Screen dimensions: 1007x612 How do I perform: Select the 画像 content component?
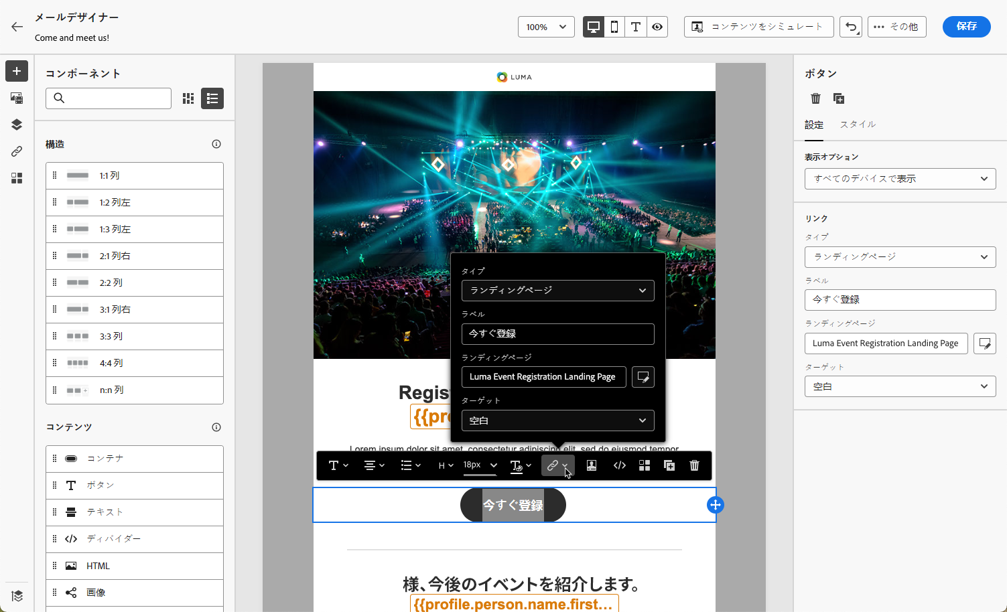[x=135, y=593]
